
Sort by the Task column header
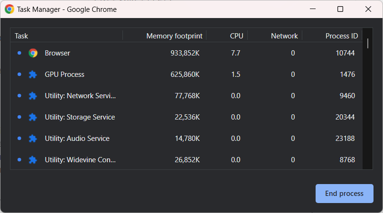[x=21, y=36]
